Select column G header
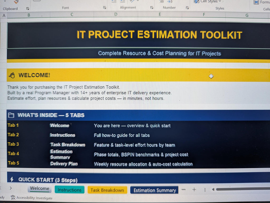The height and width of the screenshot is (203, 270). pyautogui.click(x=247, y=15)
